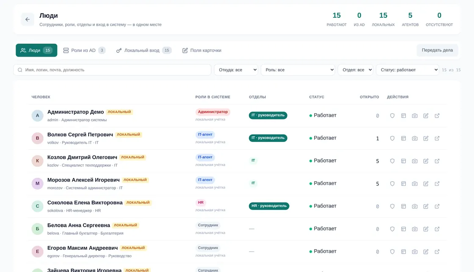Expand the "Роль: все" filter
This screenshot has height=272, width=474.
click(298, 70)
